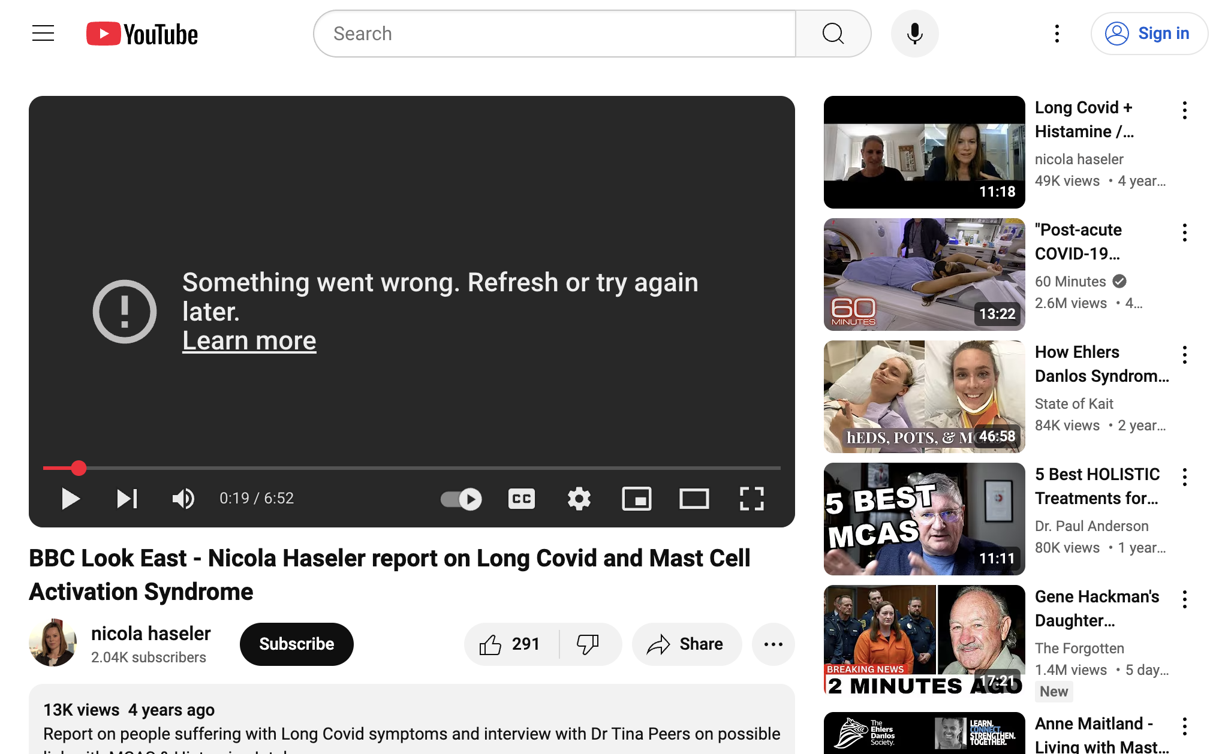Open Long Covid + Histamine video thumbnail
The image size is (1228, 754).
pos(925,152)
